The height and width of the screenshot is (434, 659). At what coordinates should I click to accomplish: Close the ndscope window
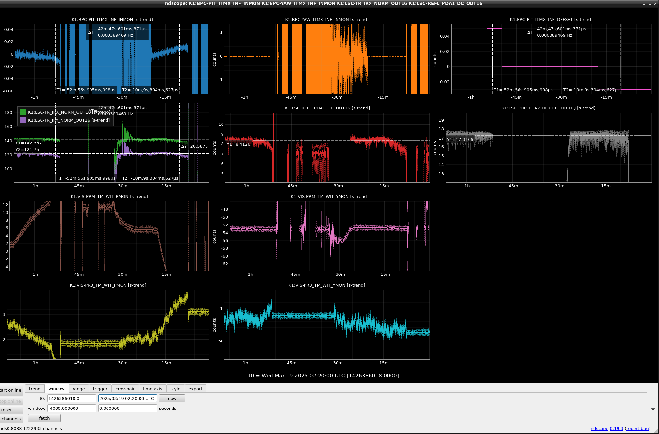[655, 3]
